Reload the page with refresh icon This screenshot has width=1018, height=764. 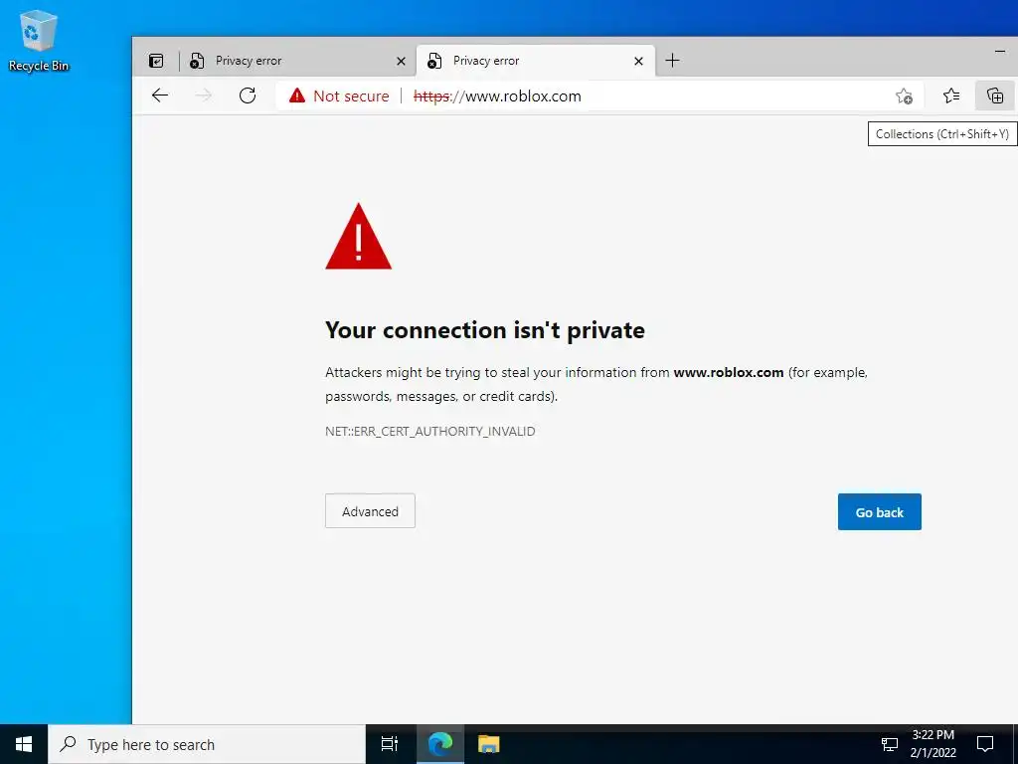(248, 96)
